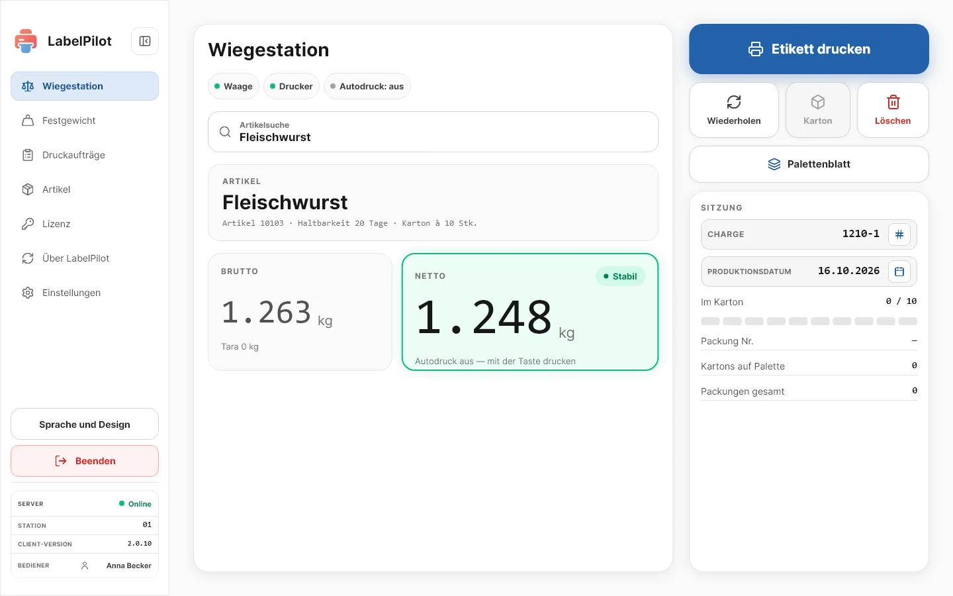Go to Druckaufträge
This screenshot has height=596, width=953.
pos(85,155)
